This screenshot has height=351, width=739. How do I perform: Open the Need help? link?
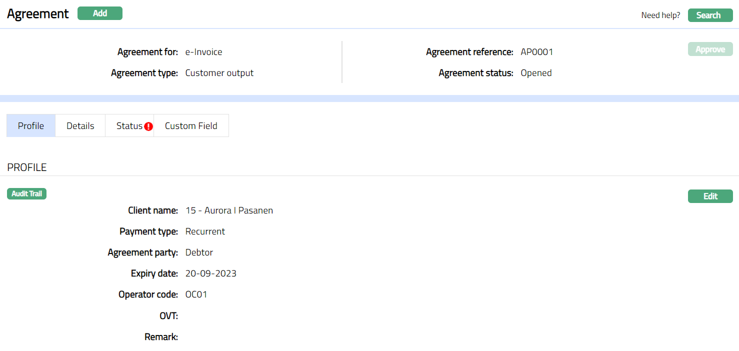[660, 15]
